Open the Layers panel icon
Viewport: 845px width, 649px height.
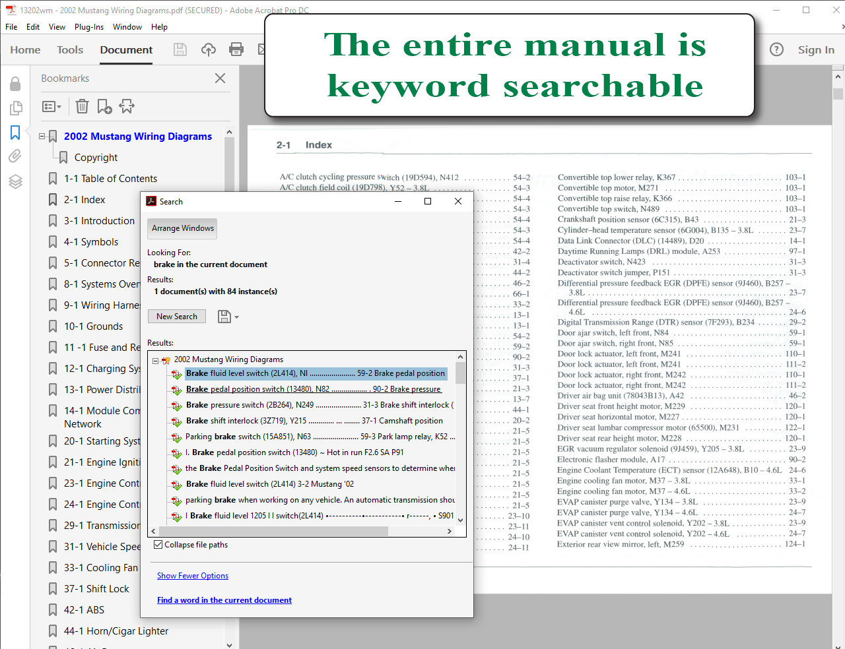click(x=15, y=181)
